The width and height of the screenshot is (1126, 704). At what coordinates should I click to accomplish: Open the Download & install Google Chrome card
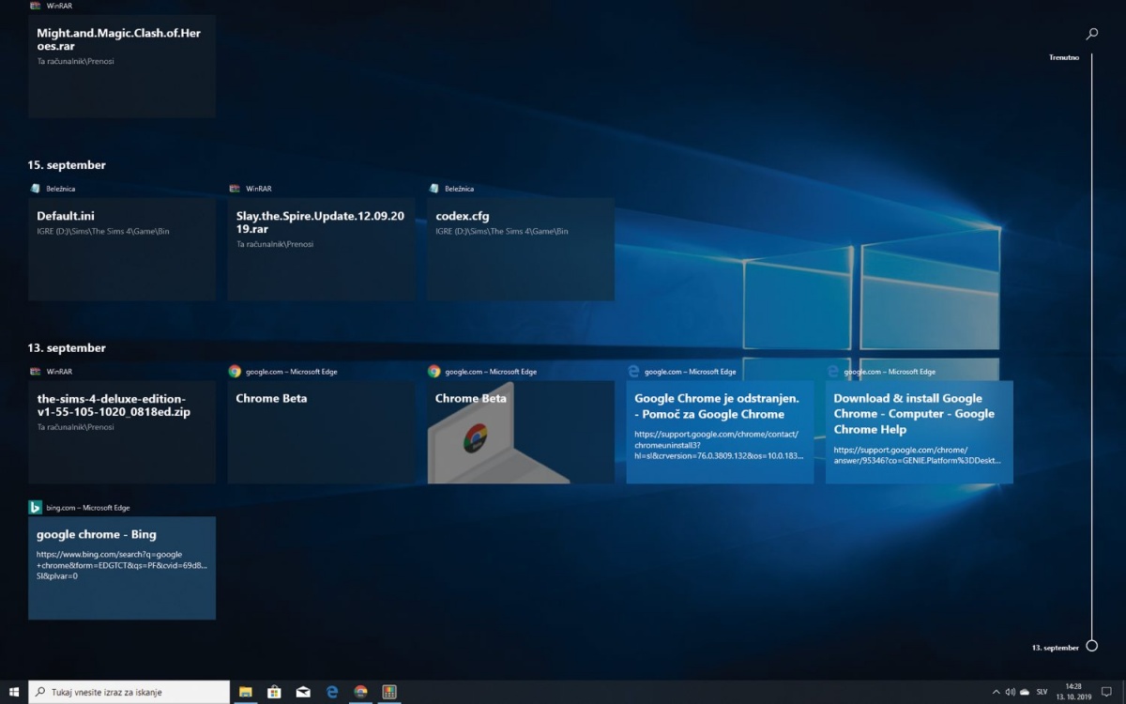(x=920, y=432)
